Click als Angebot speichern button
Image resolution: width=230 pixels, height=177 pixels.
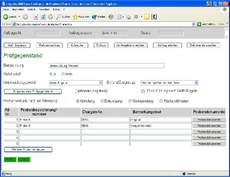click(x=131, y=45)
